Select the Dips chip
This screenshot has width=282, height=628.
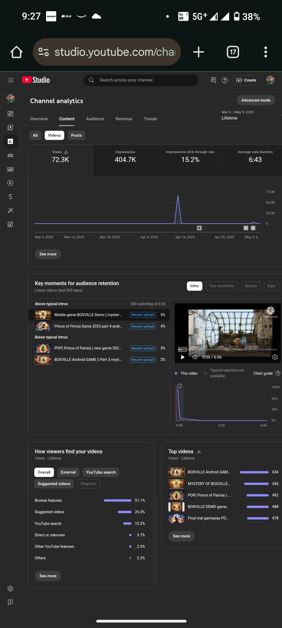click(271, 286)
